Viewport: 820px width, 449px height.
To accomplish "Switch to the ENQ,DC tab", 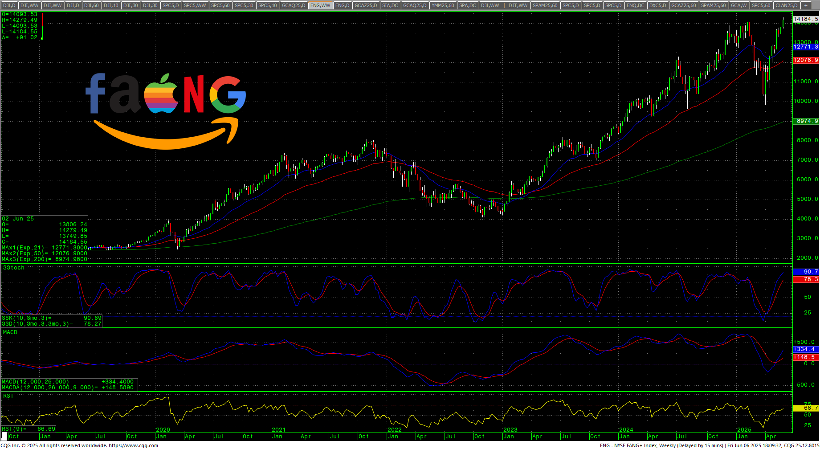I will point(635,5).
